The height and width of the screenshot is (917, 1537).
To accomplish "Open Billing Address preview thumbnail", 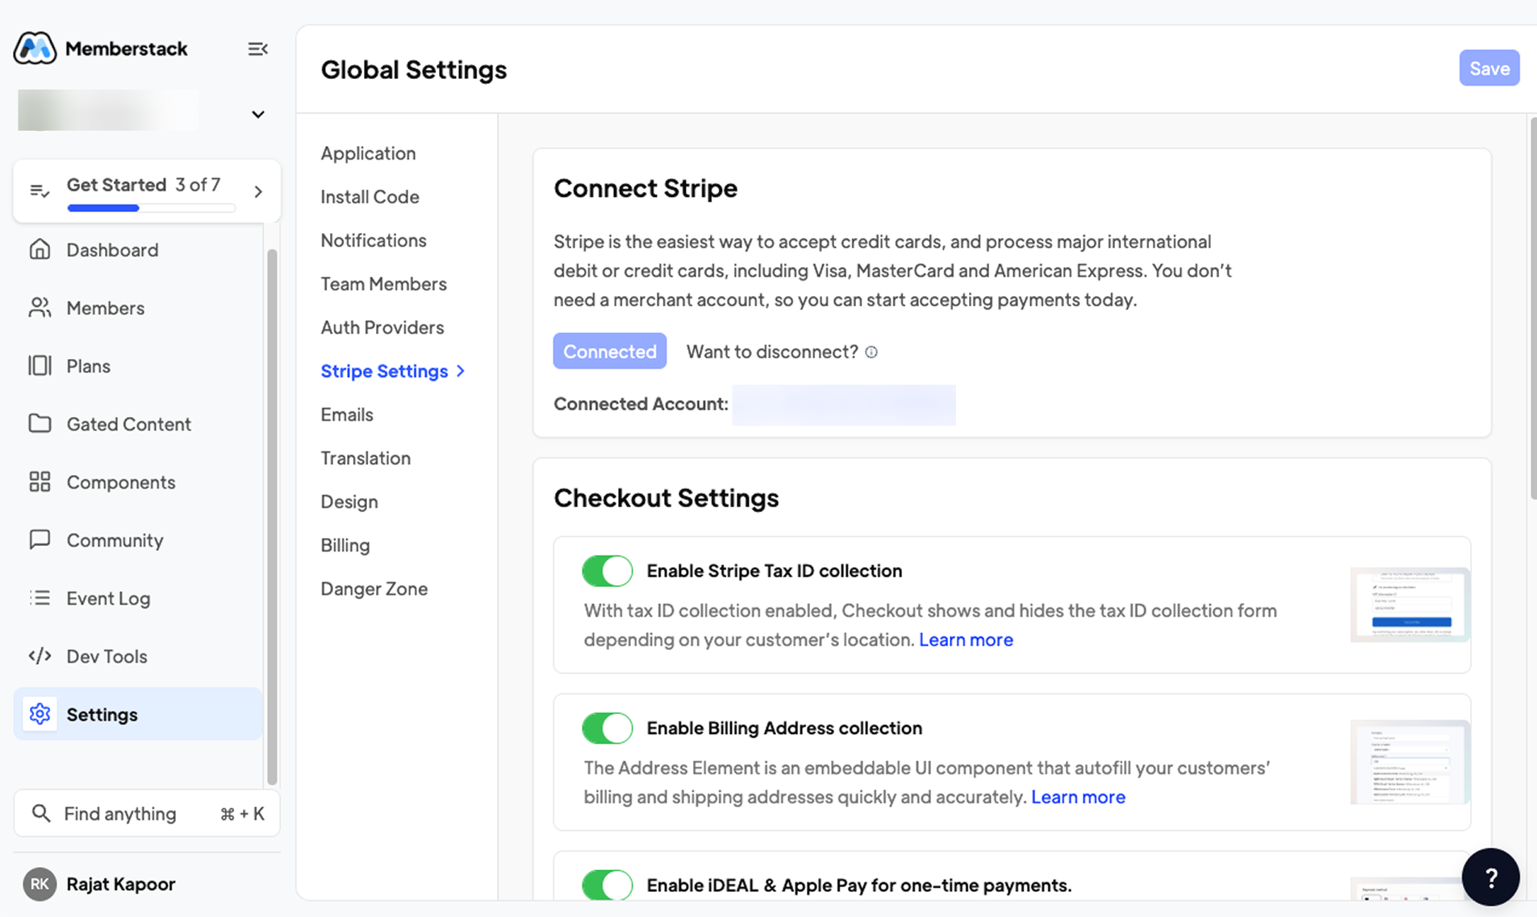I will [x=1410, y=762].
